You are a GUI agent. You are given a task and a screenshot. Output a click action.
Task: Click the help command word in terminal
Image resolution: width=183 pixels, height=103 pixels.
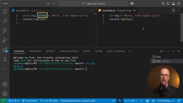click(23, 60)
